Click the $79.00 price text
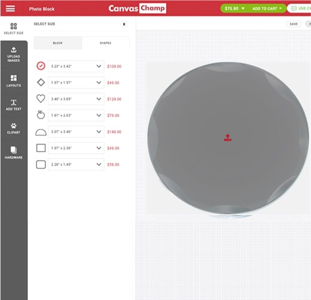This screenshot has width=311, height=300. tap(113, 116)
